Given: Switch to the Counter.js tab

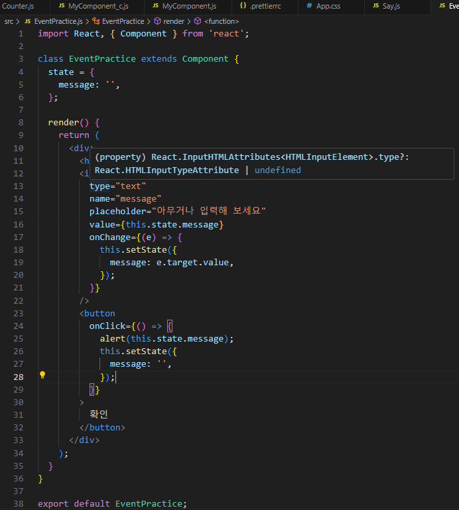Looking at the screenshot, I should (x=18, y=6).
